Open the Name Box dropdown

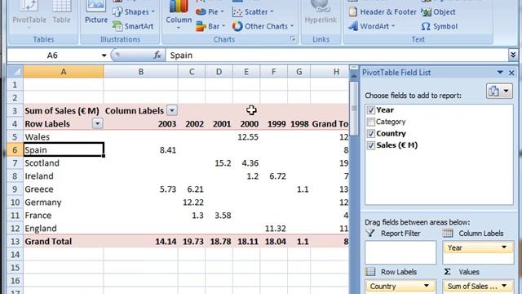pos(104,56)
